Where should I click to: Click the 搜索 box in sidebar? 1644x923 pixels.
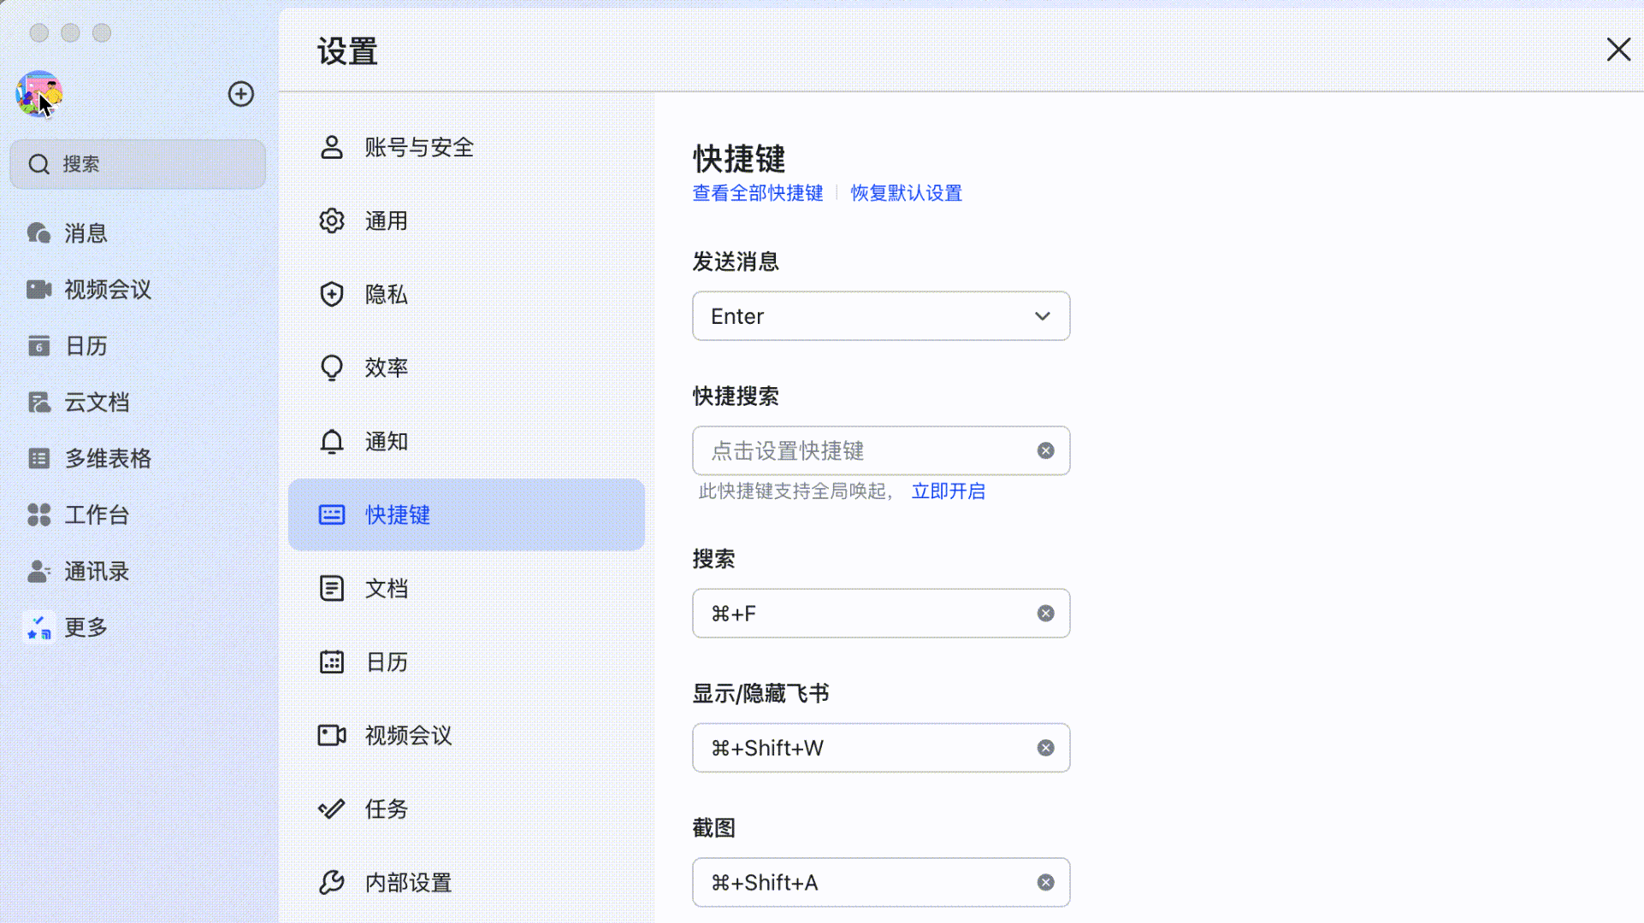tap(138, 164)
